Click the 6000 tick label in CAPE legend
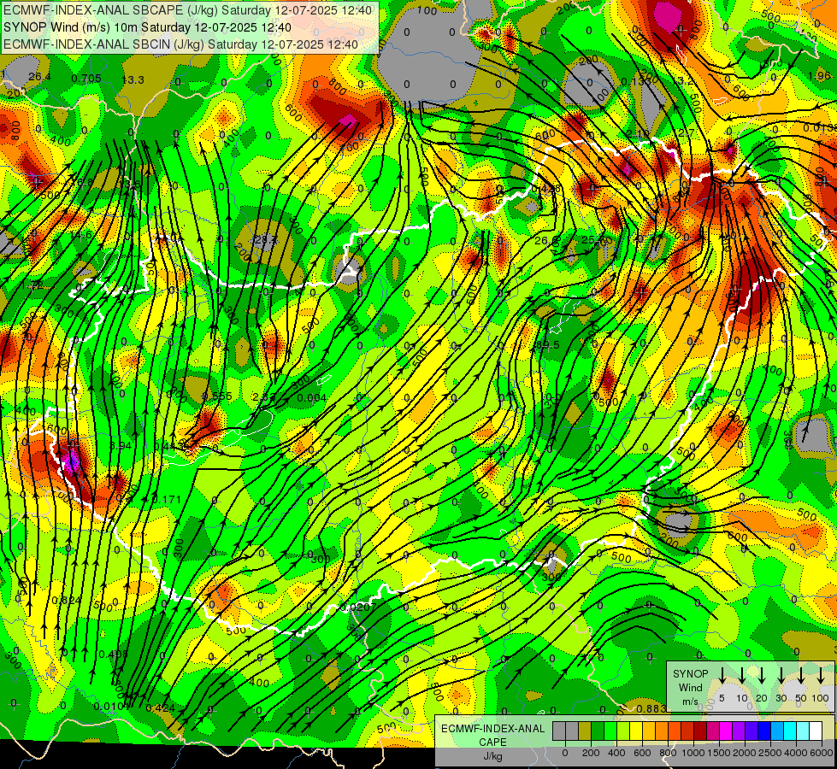The image size is (837, 769). [x=821, y=753]
